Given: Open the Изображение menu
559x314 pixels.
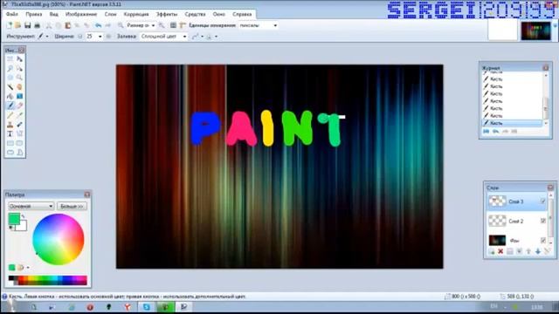Looking at the screenshot, I should point(81,14).
